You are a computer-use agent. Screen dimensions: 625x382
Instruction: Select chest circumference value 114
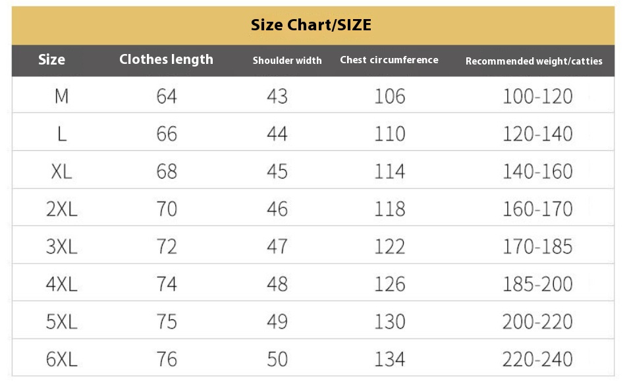(389, 171)
